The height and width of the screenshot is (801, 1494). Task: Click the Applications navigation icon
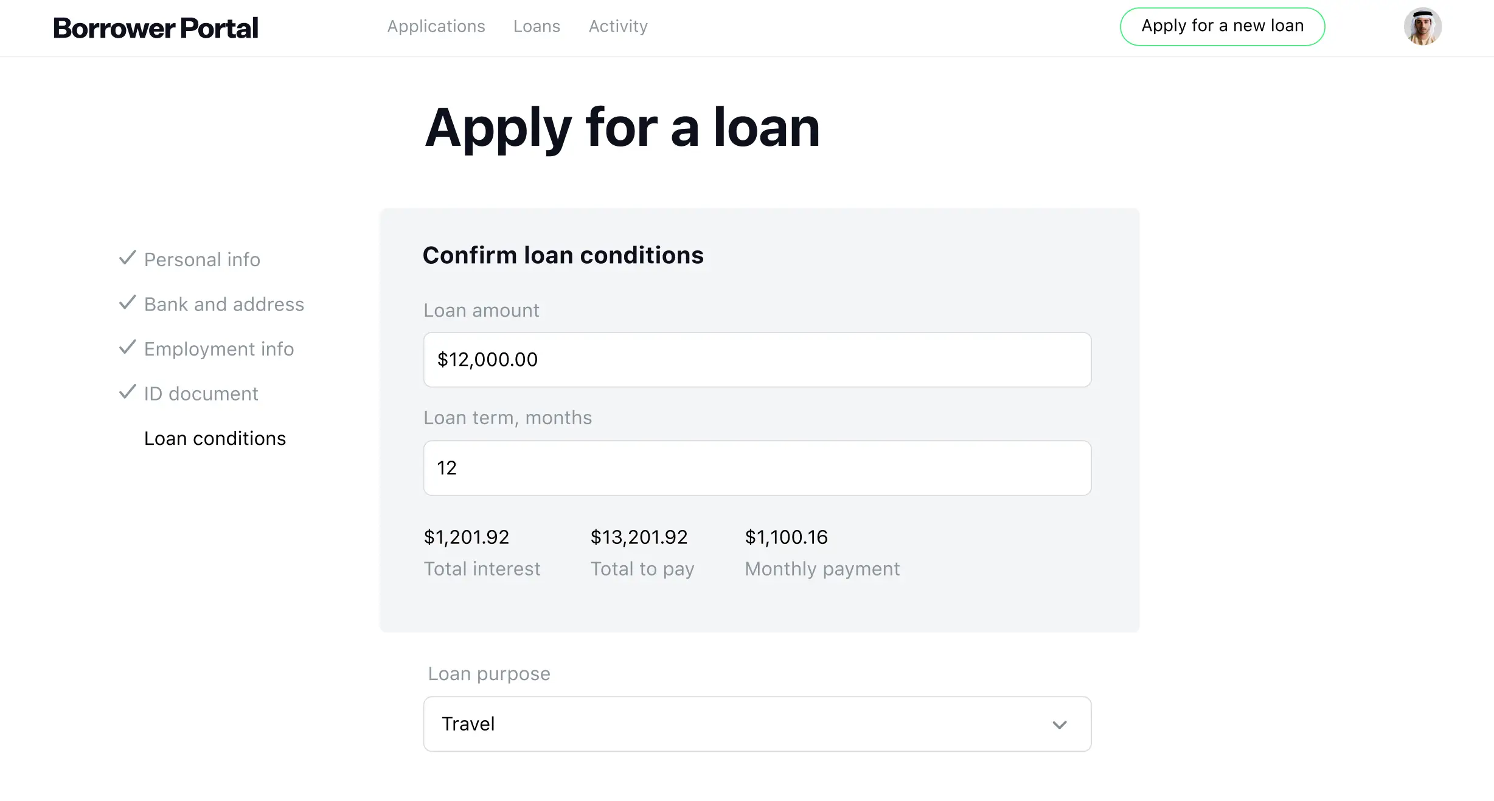436,27
